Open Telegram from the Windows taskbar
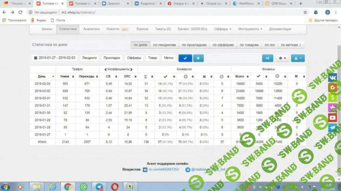The image size is (341, 191). [x=99, y=186]
